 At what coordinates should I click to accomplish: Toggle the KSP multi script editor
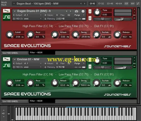coord(126,4)
